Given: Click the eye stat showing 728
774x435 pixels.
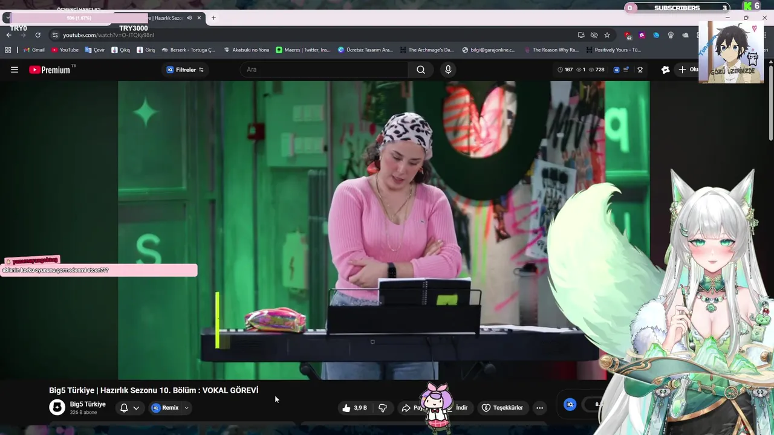Looking at the screenshot, I should [596, 69].
